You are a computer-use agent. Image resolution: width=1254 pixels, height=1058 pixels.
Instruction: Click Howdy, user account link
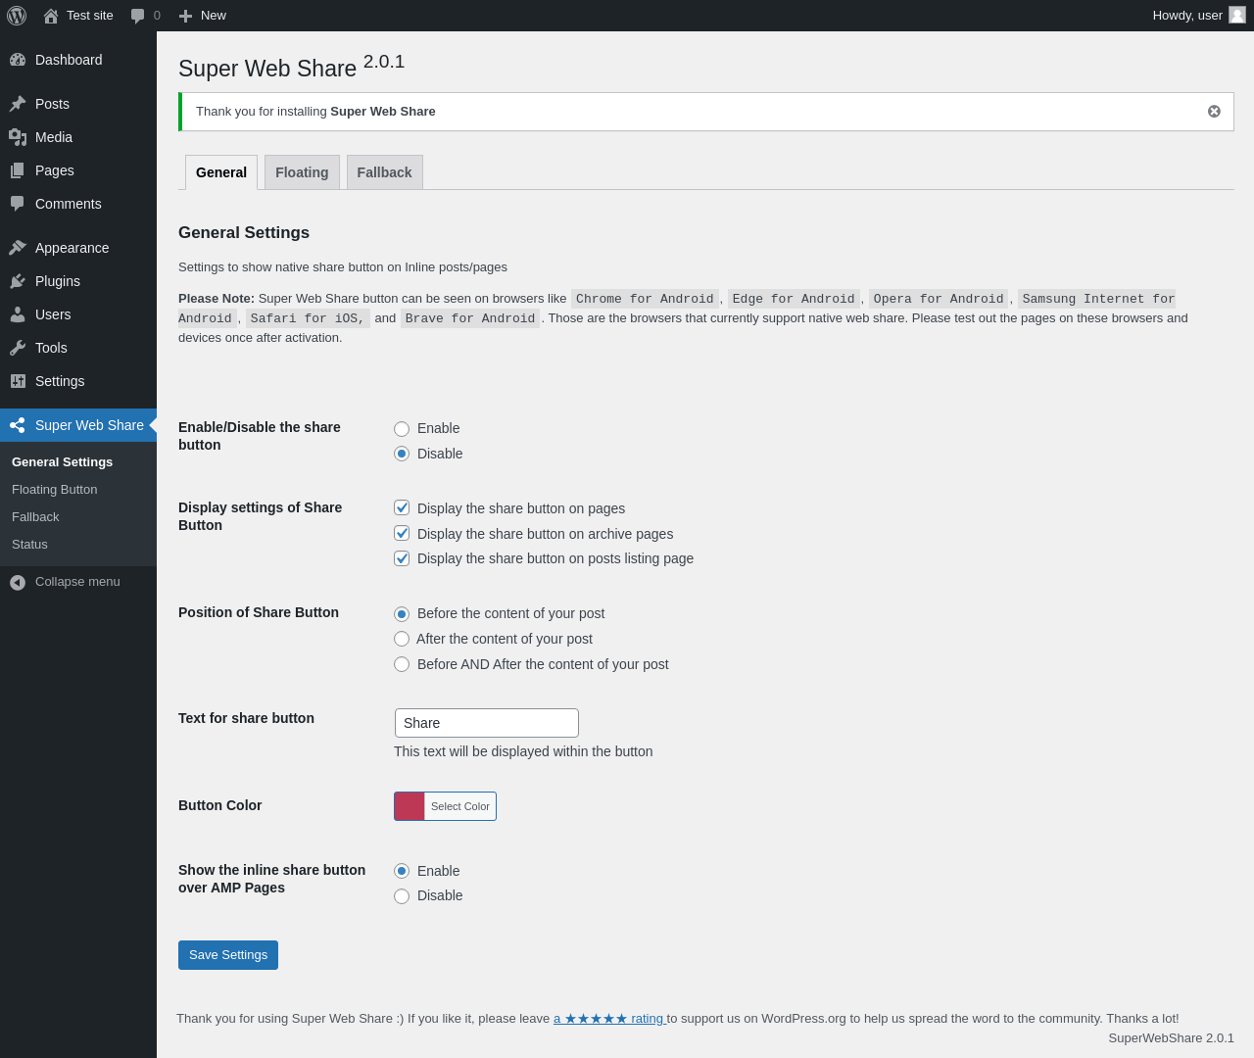(1187, 16)
